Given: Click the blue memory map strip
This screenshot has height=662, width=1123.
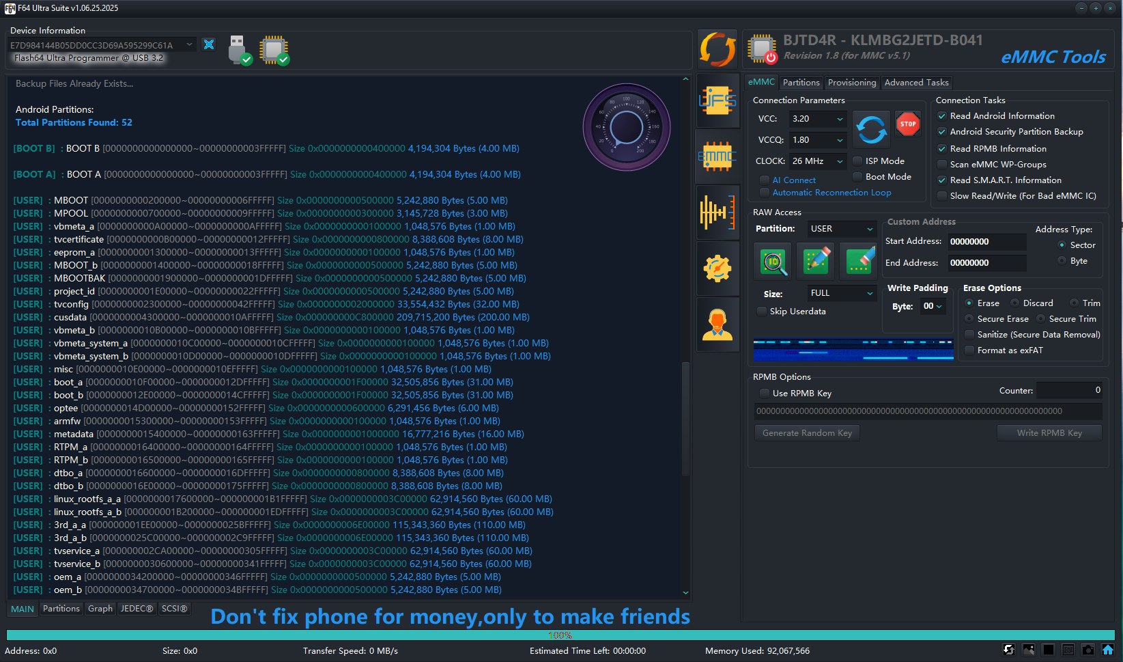Looking at the screenshot, I should click(853, 349).
